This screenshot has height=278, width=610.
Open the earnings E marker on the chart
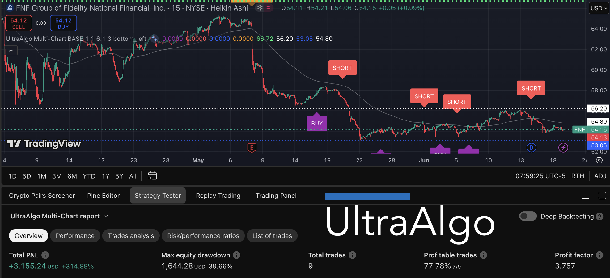(252, 148)
